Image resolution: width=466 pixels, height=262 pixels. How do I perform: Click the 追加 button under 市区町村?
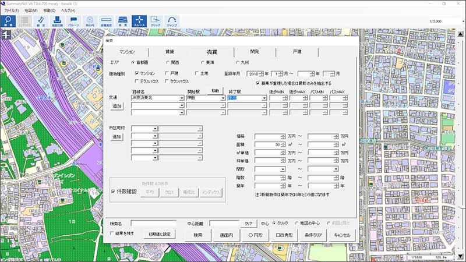(x=117, y=137)
